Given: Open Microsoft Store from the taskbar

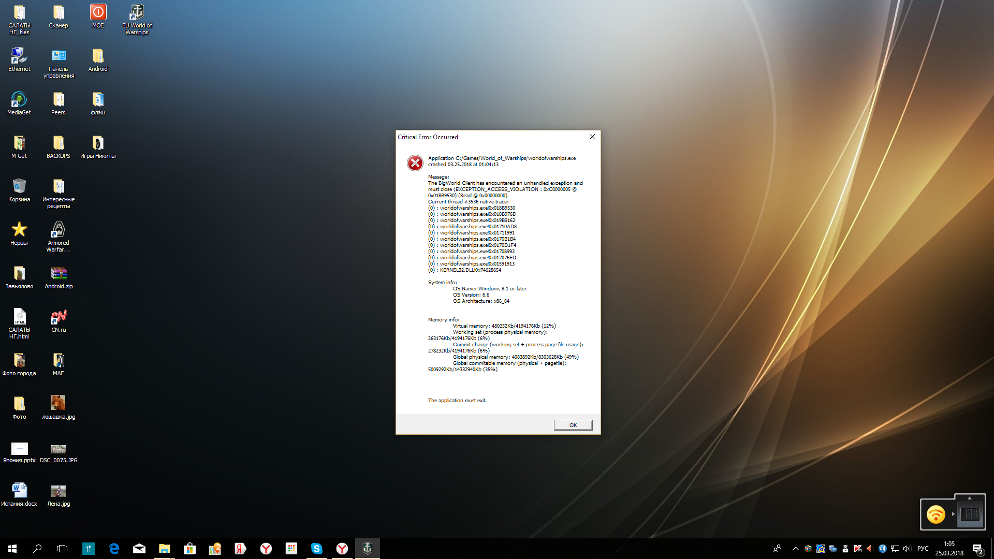Looking at the screenshot, I should pyautogui.click(x=190, y=549).
